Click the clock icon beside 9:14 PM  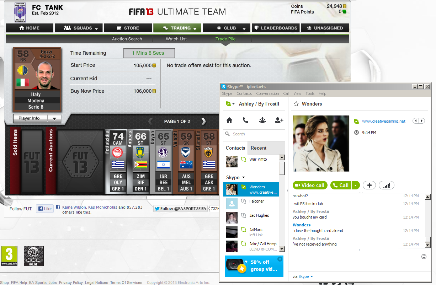356,133
